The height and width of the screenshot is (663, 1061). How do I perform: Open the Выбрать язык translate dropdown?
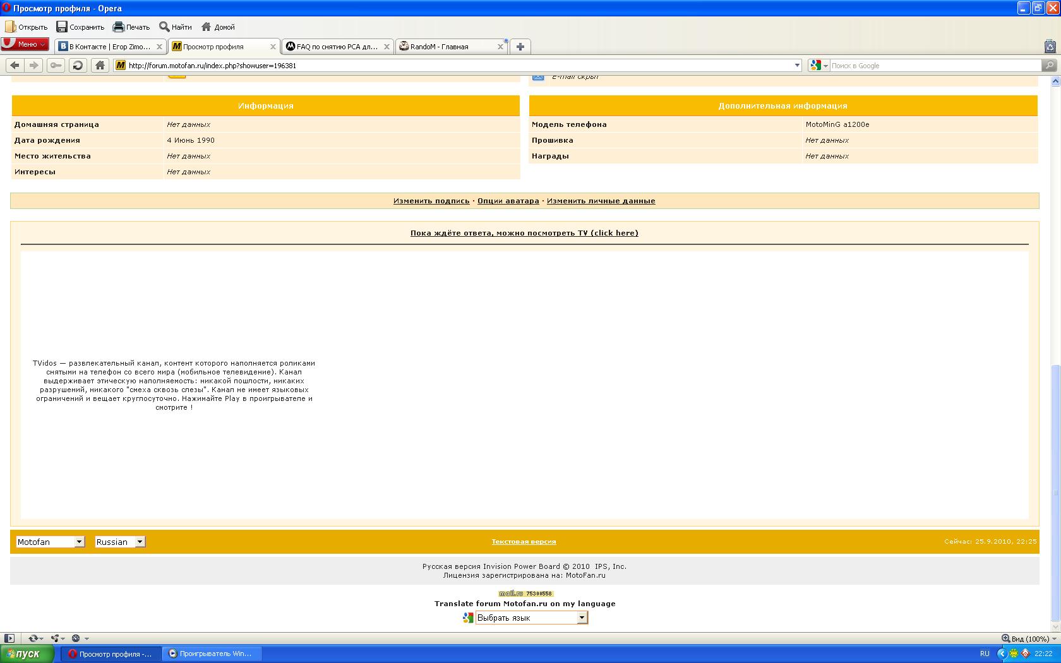pyautogui.click(x=532, y=618)
